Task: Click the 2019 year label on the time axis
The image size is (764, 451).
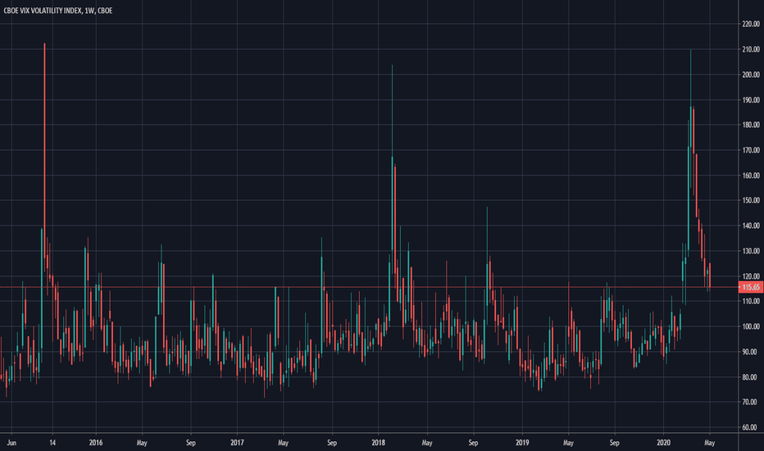Action: tap(522, 443)
